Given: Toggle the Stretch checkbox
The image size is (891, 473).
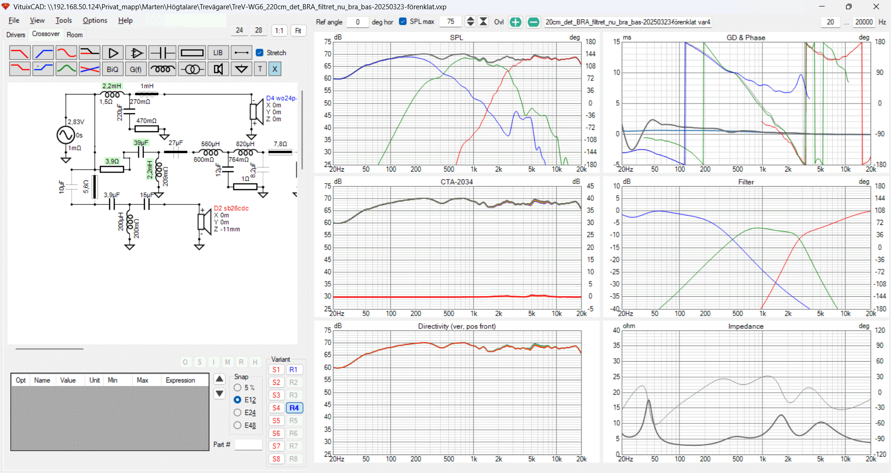Looking at the screenshot, I should pos(260,53).
